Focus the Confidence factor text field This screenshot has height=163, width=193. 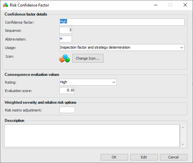[122, 22]
